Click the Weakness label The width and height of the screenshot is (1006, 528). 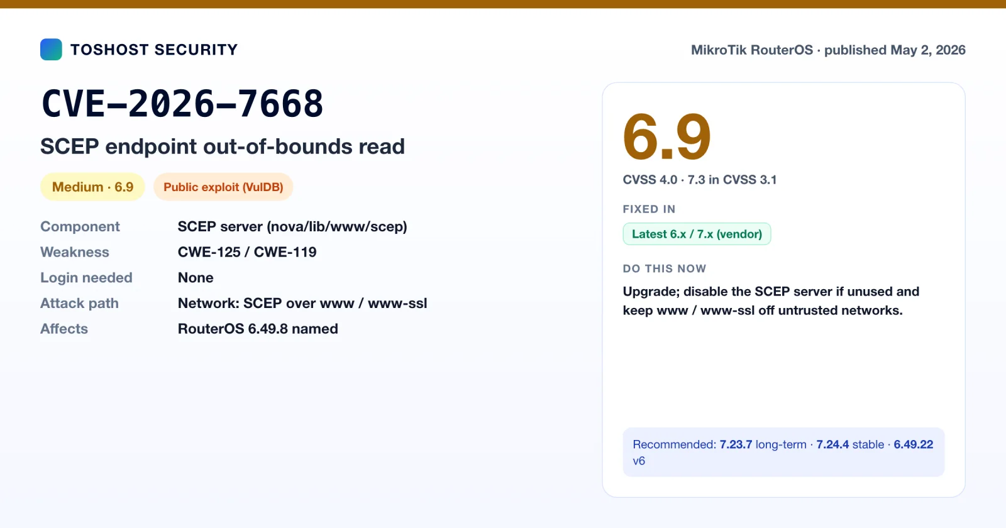click(75, 252)
